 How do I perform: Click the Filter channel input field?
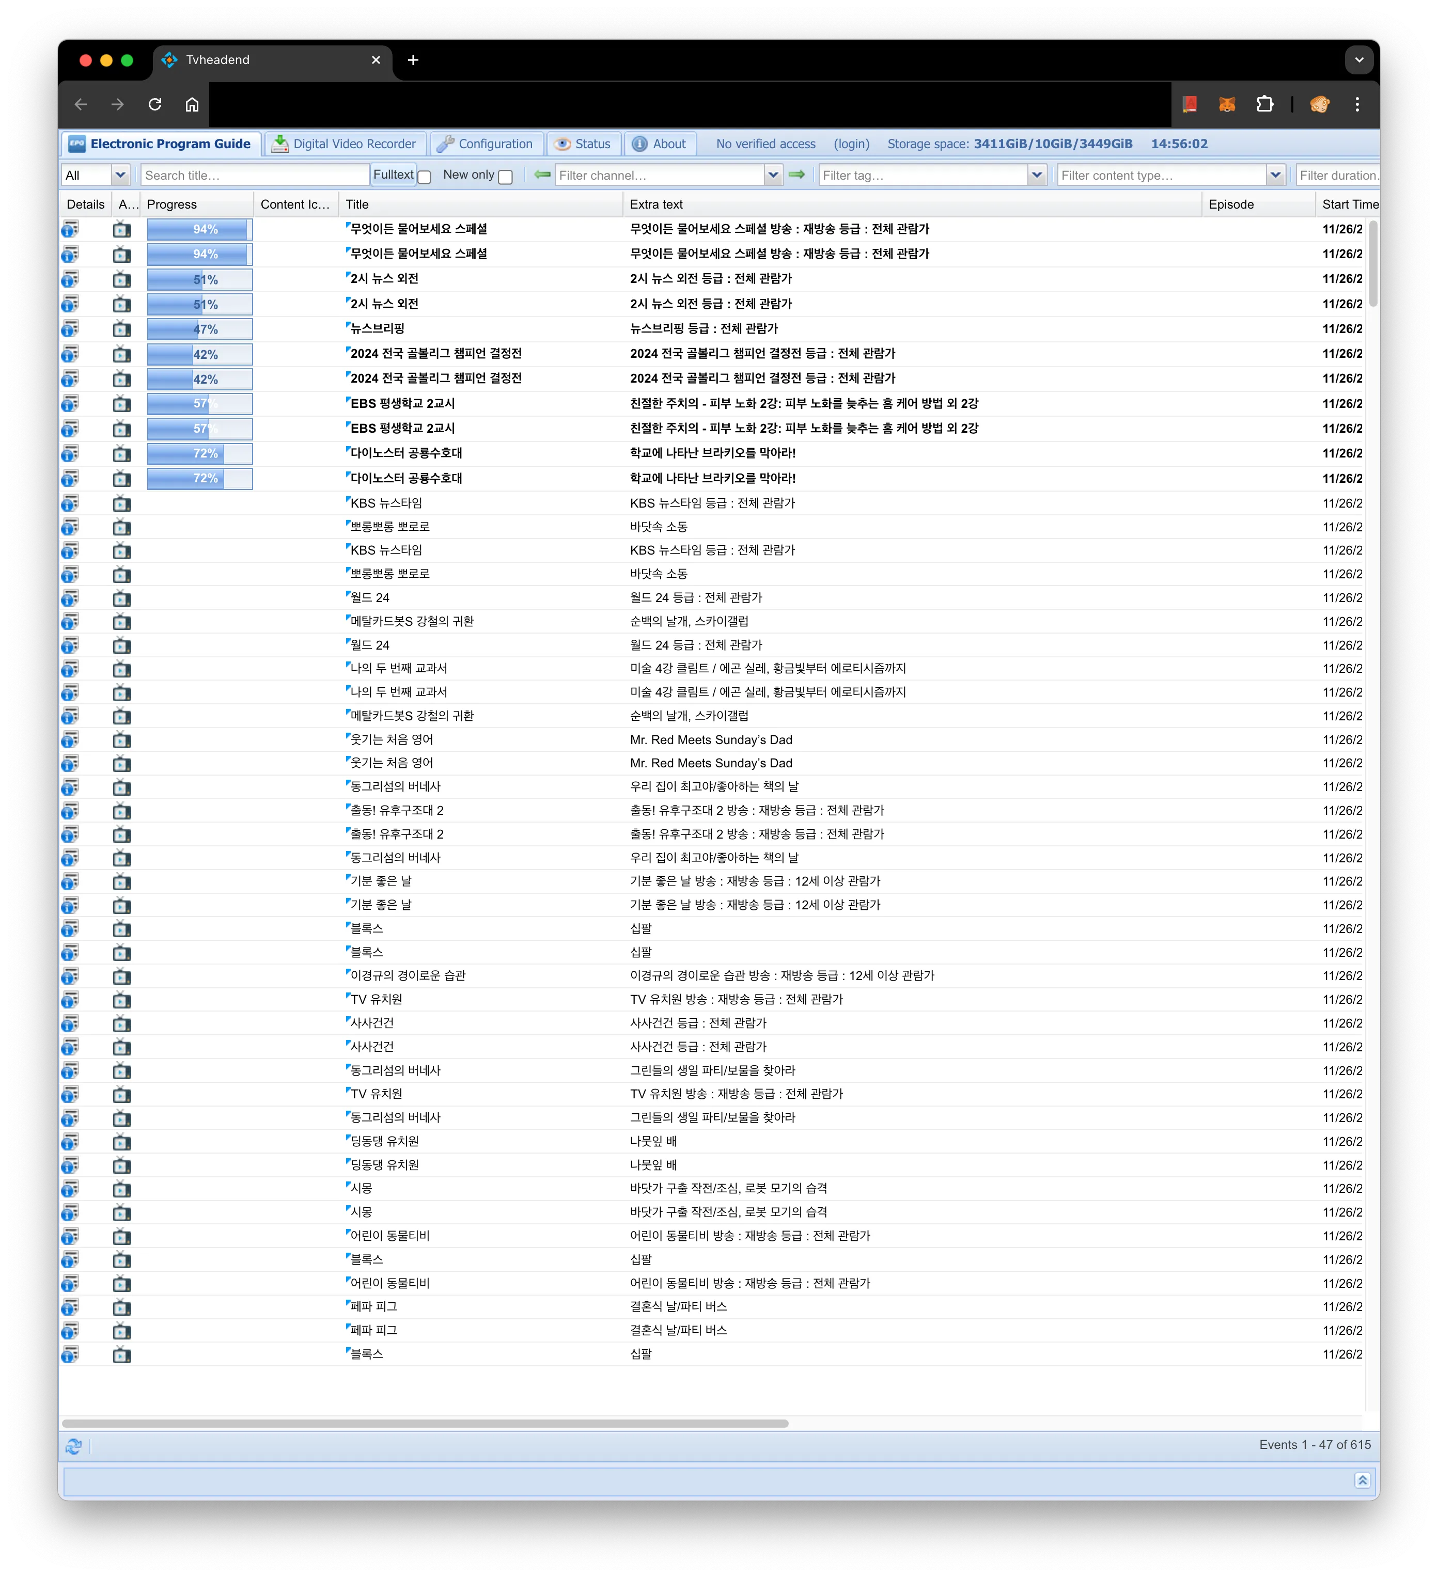[x=660, y=175]
